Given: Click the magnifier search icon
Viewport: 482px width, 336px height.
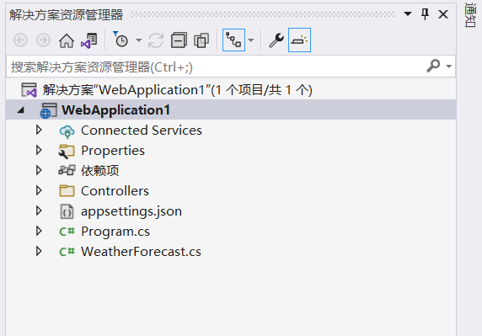Looking at the screenshot, I should click(433, 66).
